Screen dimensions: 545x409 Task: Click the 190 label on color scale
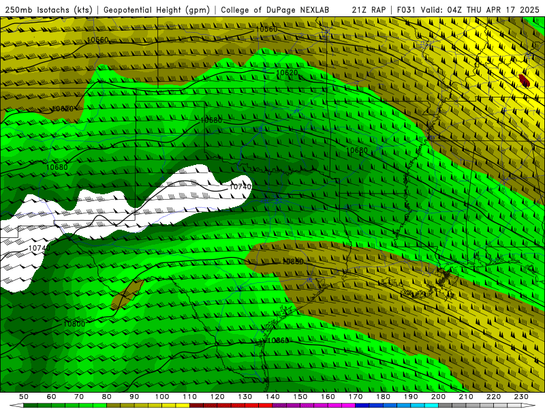pos(411,397)
